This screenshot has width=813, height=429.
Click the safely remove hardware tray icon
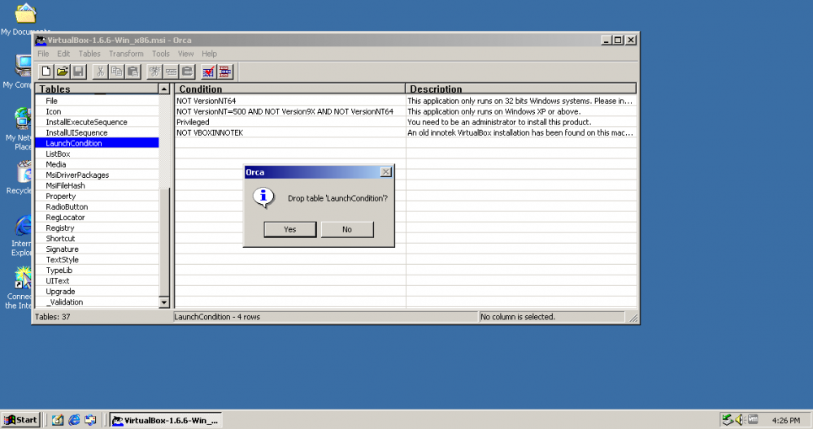[x=728, y=420]
